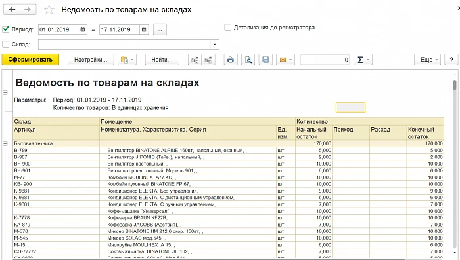Click the Конечный остаток column header

(x=425, y=133)
